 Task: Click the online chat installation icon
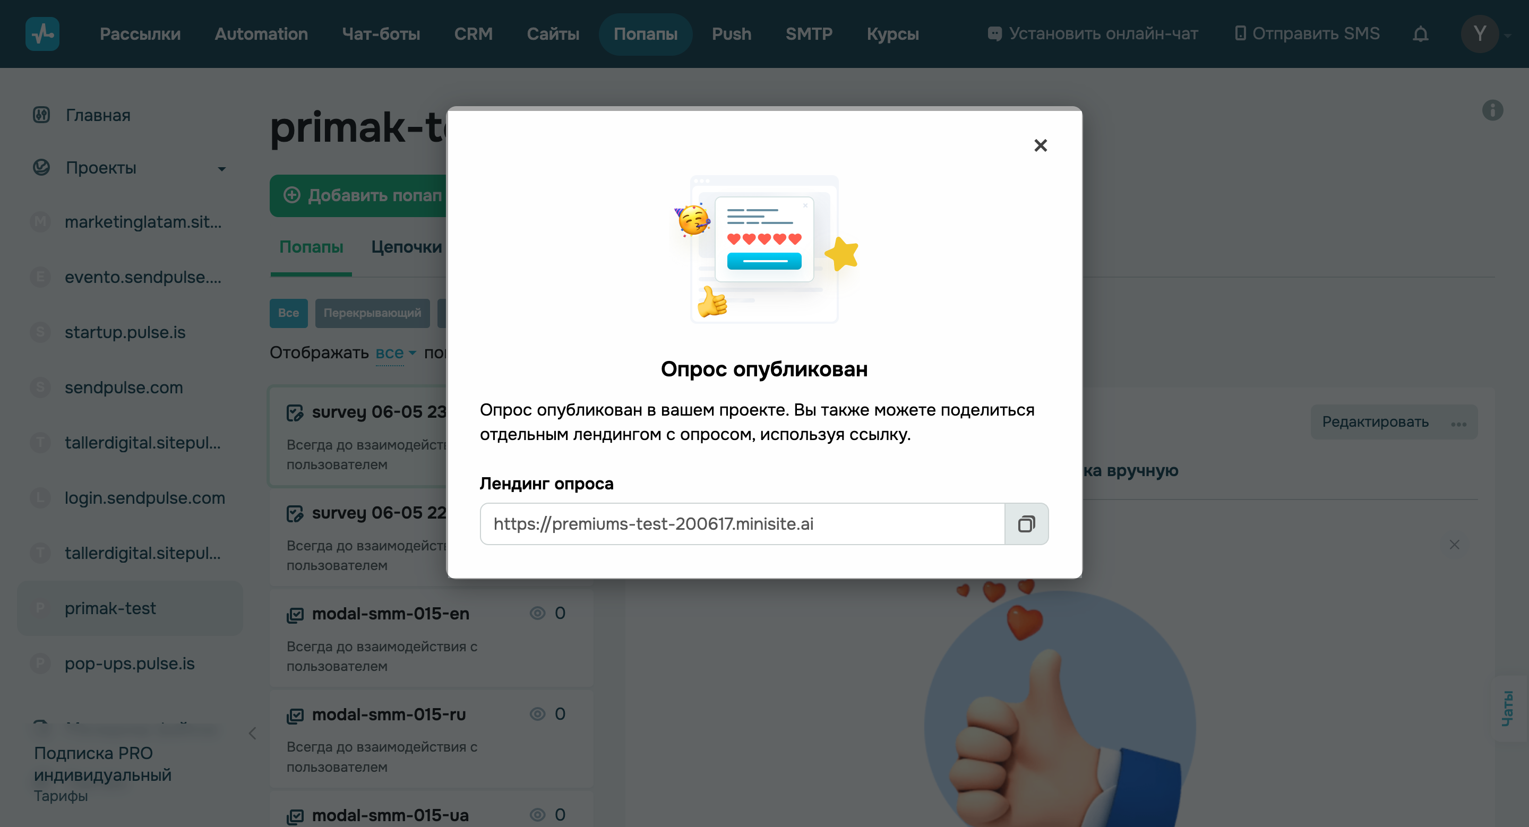[x=995, y=34]
